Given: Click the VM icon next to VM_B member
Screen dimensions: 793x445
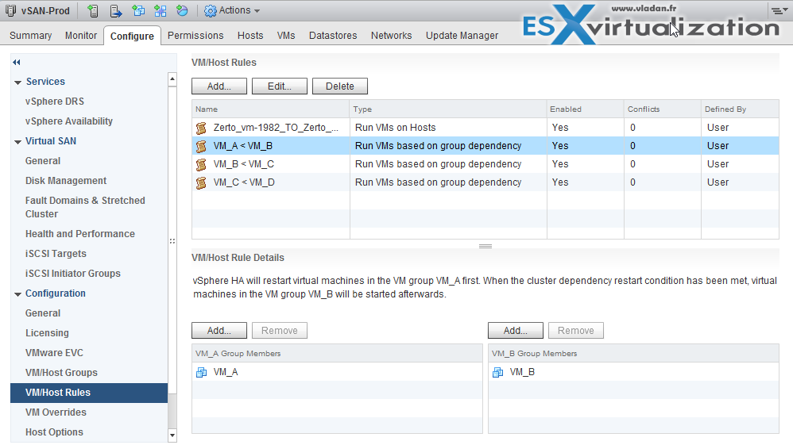Looking at the screenshot, I should 497,372.
